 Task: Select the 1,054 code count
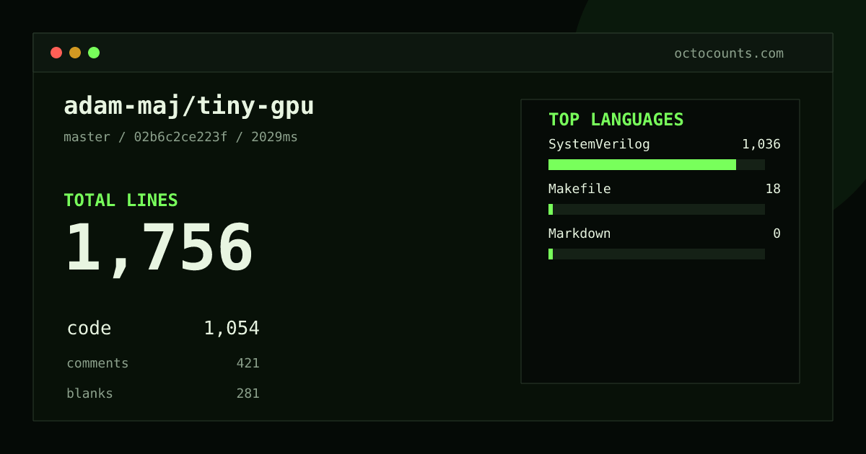click(232, 329)
